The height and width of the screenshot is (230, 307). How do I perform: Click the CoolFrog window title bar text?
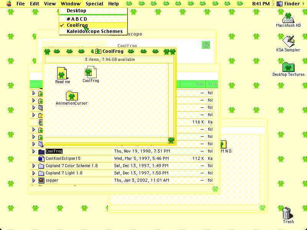coord(113,51)
